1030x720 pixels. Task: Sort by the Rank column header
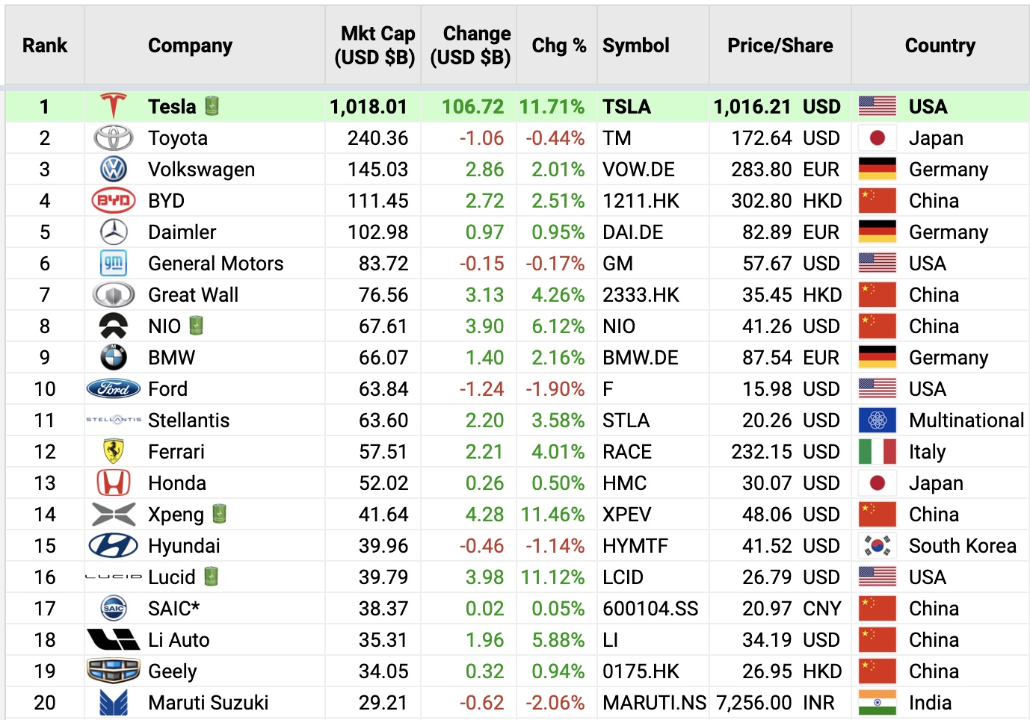coord(45,46)
